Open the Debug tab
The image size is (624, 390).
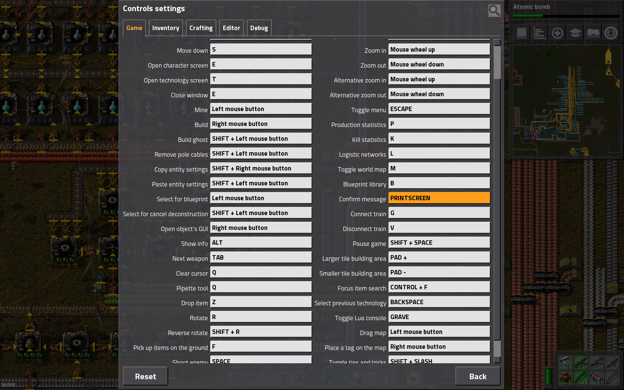click(x=259, y=28)
